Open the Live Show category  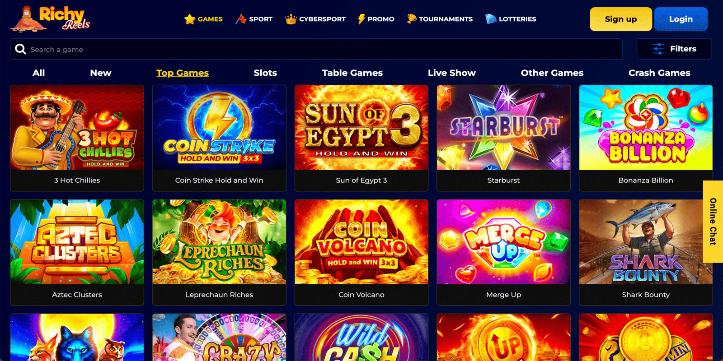(451, 73)
